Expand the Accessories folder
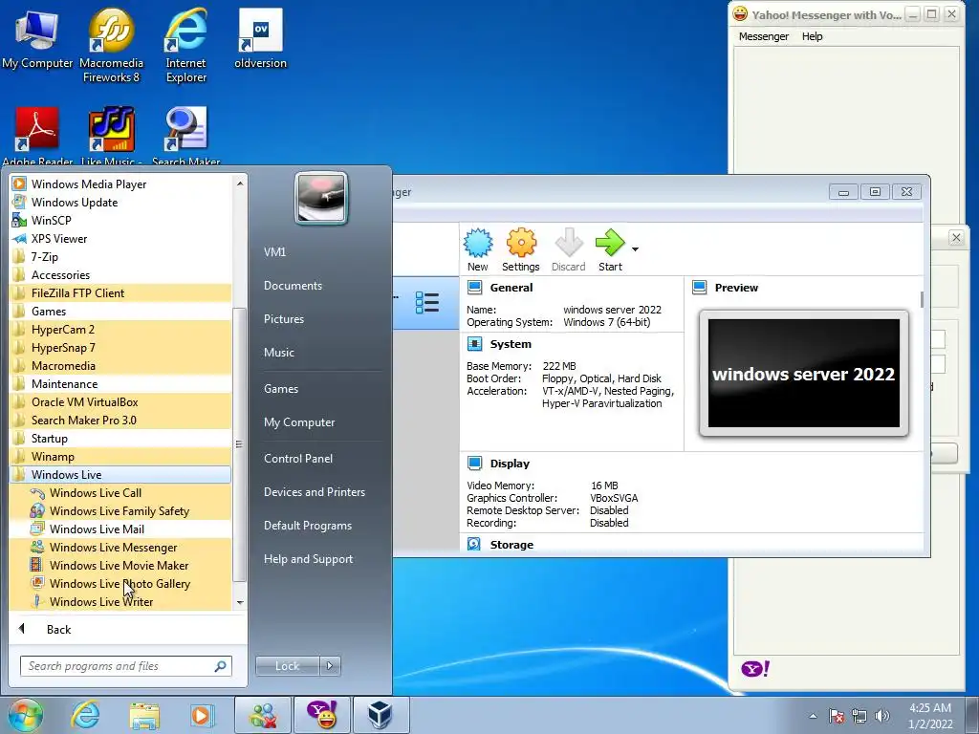 click(120, 274)
